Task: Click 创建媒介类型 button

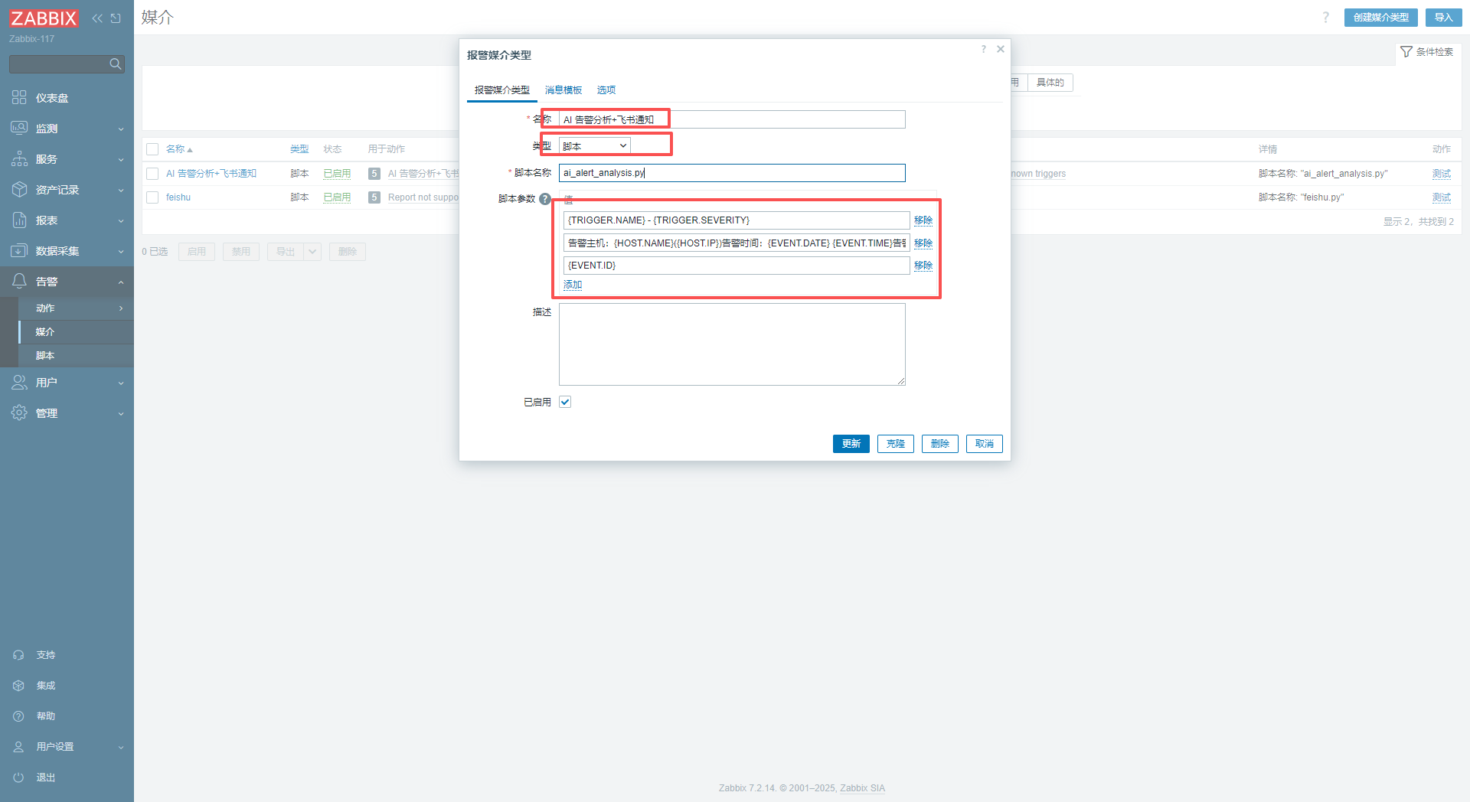Action: (1380, 18)
